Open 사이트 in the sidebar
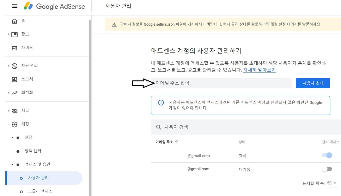341x196 pixels. [27, 47]
